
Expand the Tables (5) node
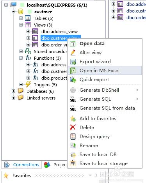coord(21,18)
